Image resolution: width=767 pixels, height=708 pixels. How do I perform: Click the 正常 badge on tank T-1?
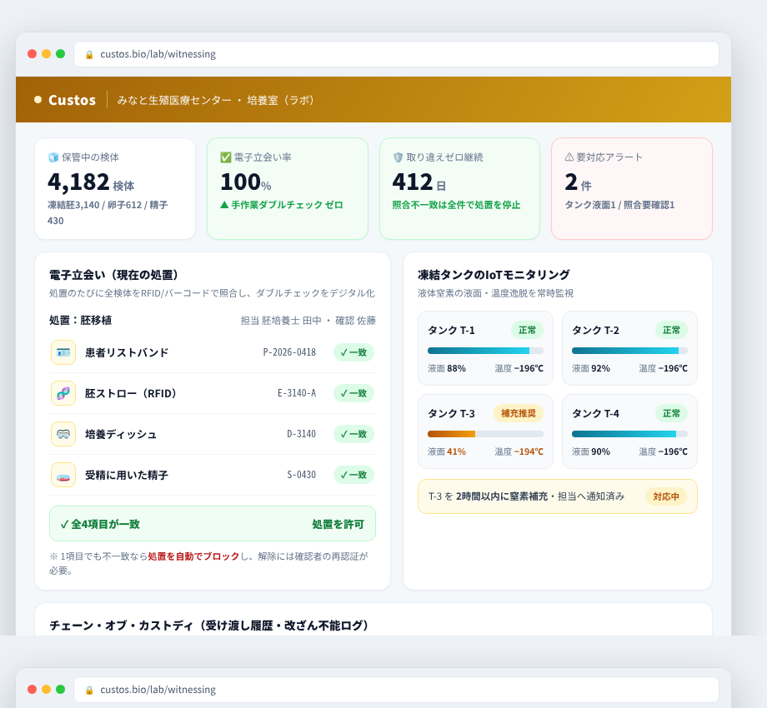click(x=527, y=331)
